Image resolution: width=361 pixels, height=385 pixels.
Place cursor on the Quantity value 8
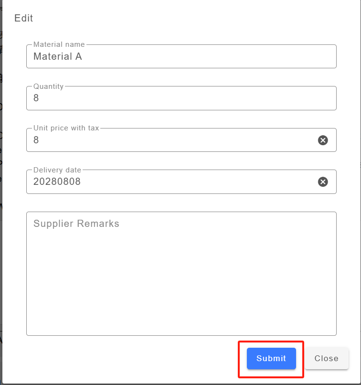point(36,98)
